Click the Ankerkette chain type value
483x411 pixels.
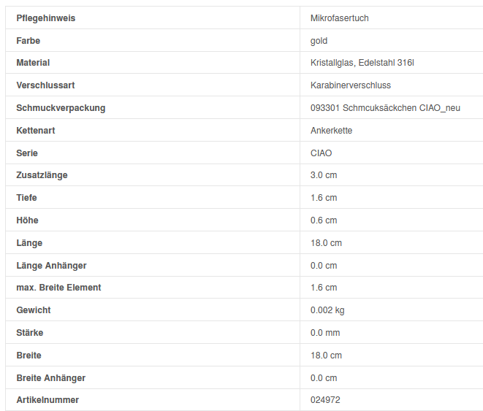(x=331, y=131)
